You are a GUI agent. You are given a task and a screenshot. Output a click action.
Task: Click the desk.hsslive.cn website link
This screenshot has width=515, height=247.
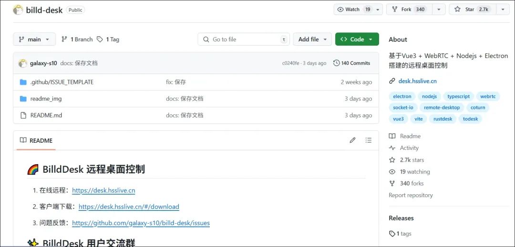pyautogui.click(x=417, y=81)
